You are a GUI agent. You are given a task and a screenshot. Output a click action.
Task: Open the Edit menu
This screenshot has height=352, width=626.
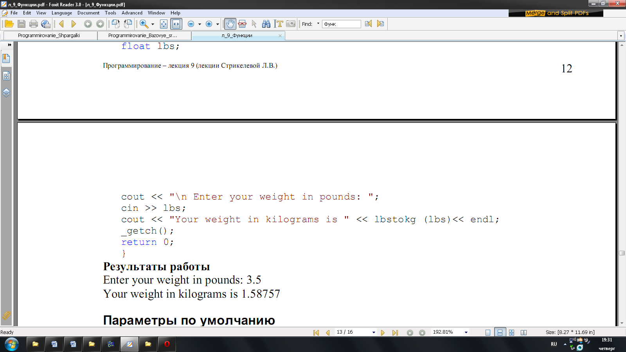click(27, 13)
